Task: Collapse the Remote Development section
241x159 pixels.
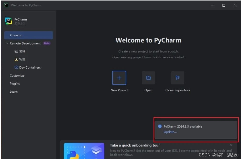Action: (7, 43)
